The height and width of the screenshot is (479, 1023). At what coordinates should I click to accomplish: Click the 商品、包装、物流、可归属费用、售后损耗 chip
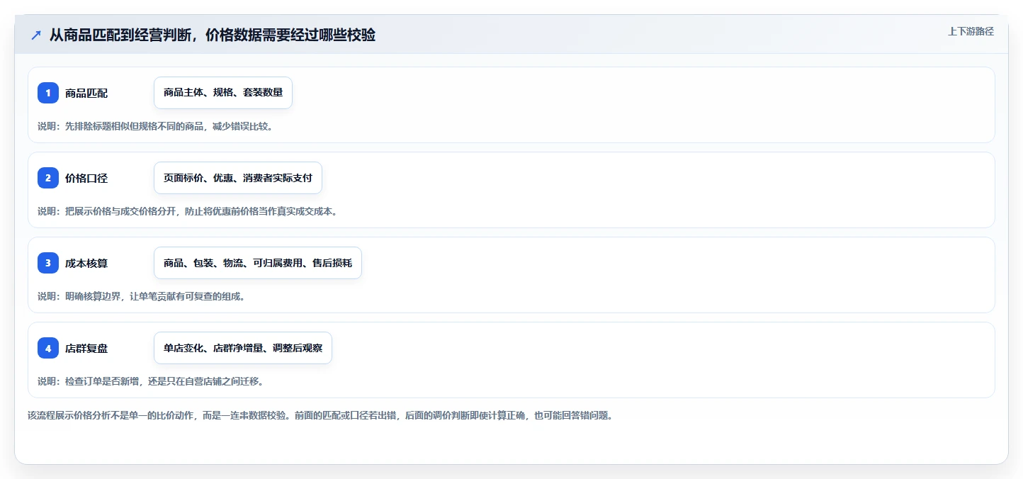258,263
